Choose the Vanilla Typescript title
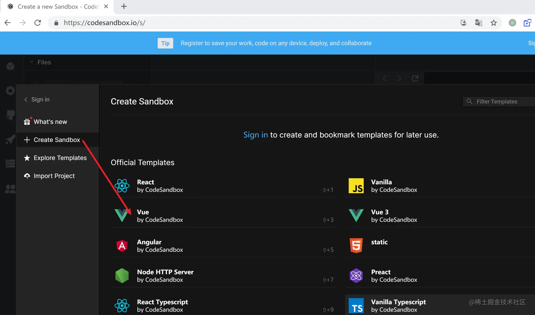This screenshot has width=535, height=315. pyautogui.click(x=398, y=302)
